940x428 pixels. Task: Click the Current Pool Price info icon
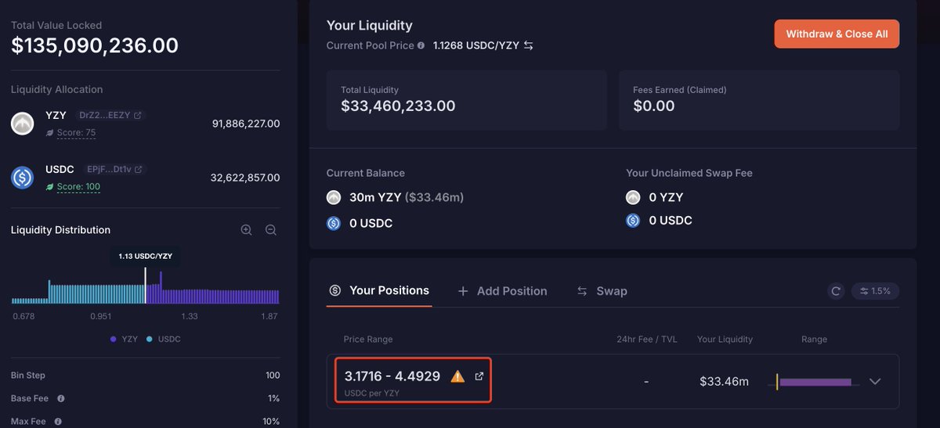(x=421, y=45)
